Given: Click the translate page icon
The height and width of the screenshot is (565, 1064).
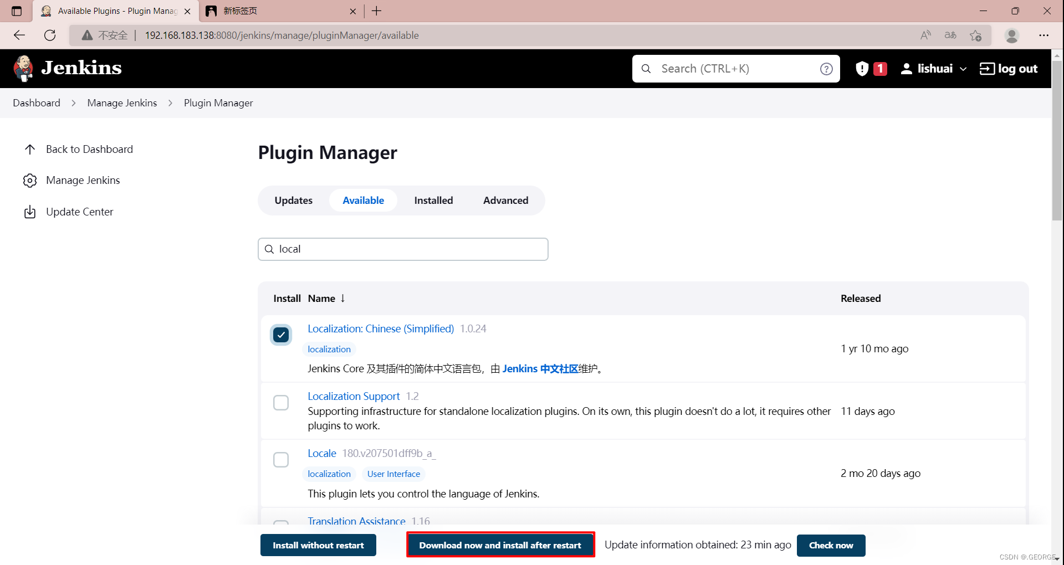Looking at the screenshot, I should point(950,35).
